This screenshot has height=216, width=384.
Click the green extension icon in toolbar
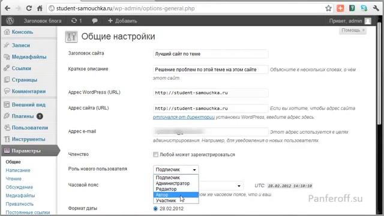coord(352,8)
